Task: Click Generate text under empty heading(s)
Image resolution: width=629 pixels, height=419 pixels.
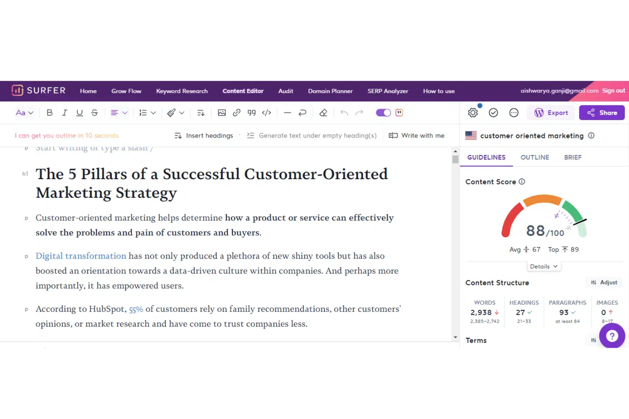Action: [x=312, y=135]
